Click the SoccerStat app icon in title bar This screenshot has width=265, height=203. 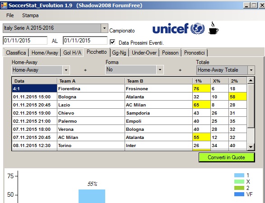click(4, 5)
